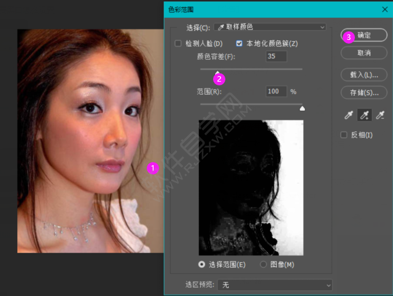Select the standard eyedropper tool

click(x=349, y=115)
